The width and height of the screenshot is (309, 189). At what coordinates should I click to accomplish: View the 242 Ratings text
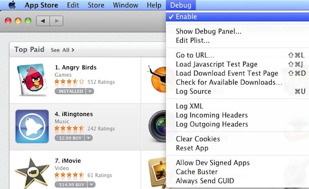[x=101, y=129]
